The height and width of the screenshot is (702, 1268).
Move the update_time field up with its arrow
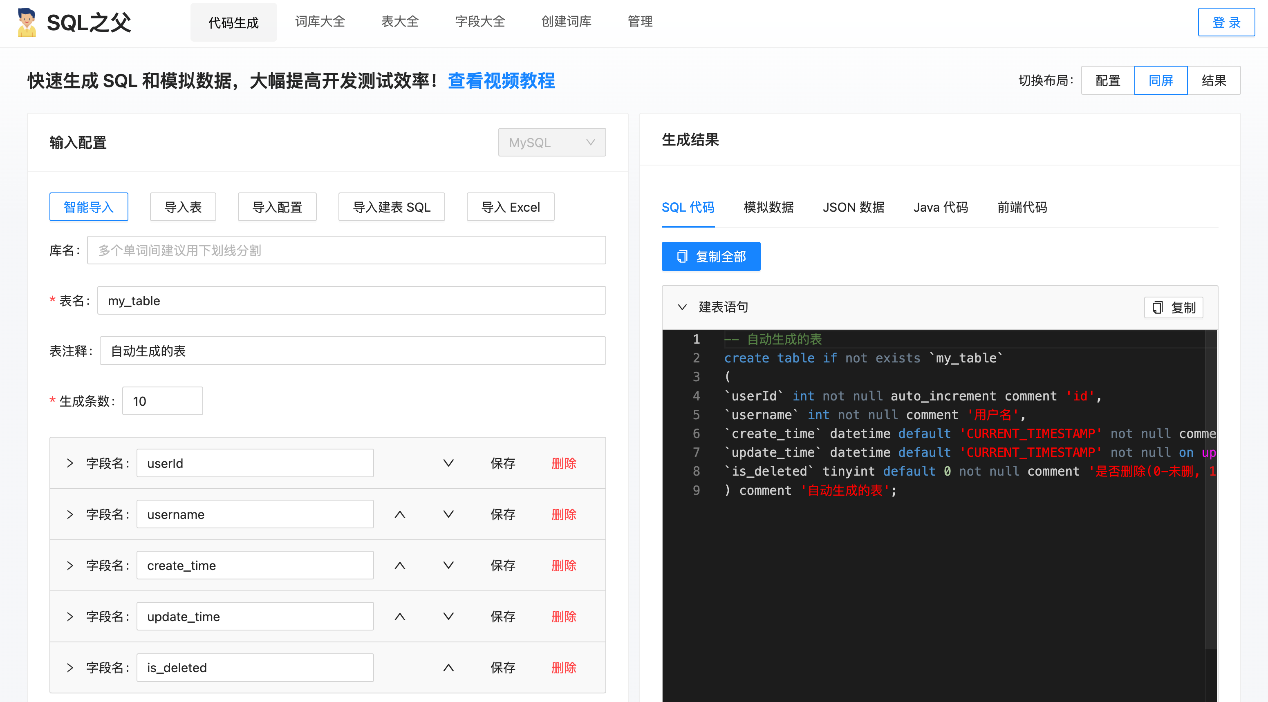(400, 617)
